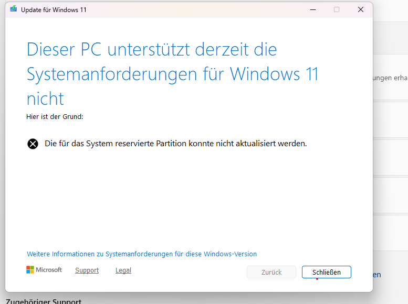
Task: Close the Update für Windows 11 window
Action: point(361,9)
